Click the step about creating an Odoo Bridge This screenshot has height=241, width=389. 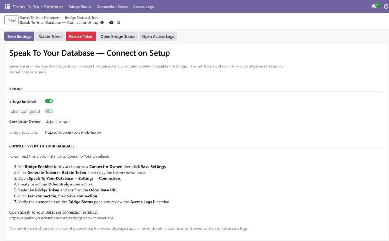pos(56,184)
